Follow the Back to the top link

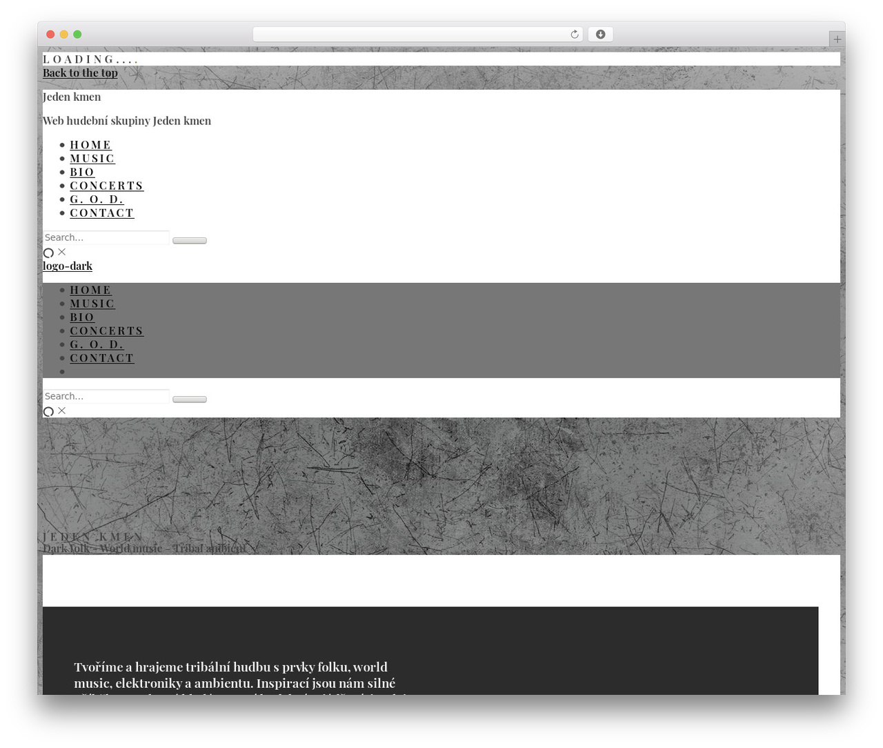tap(80, 72)
